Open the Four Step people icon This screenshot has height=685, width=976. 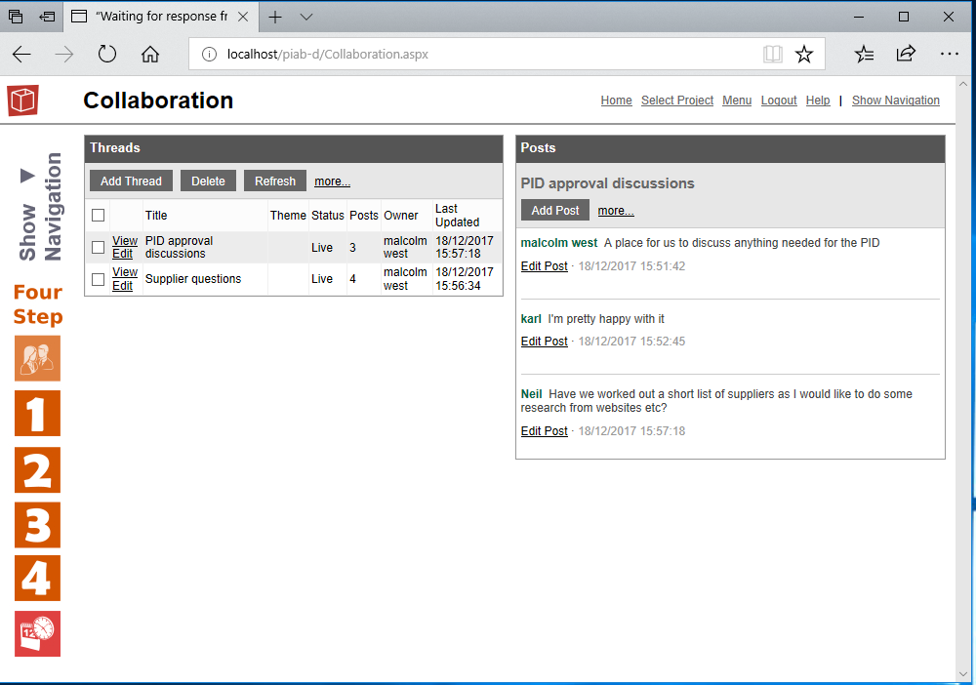click(37, 358)
